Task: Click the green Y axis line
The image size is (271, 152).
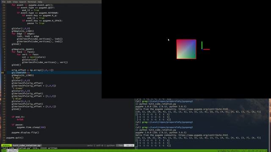Action: pos(202,45)
